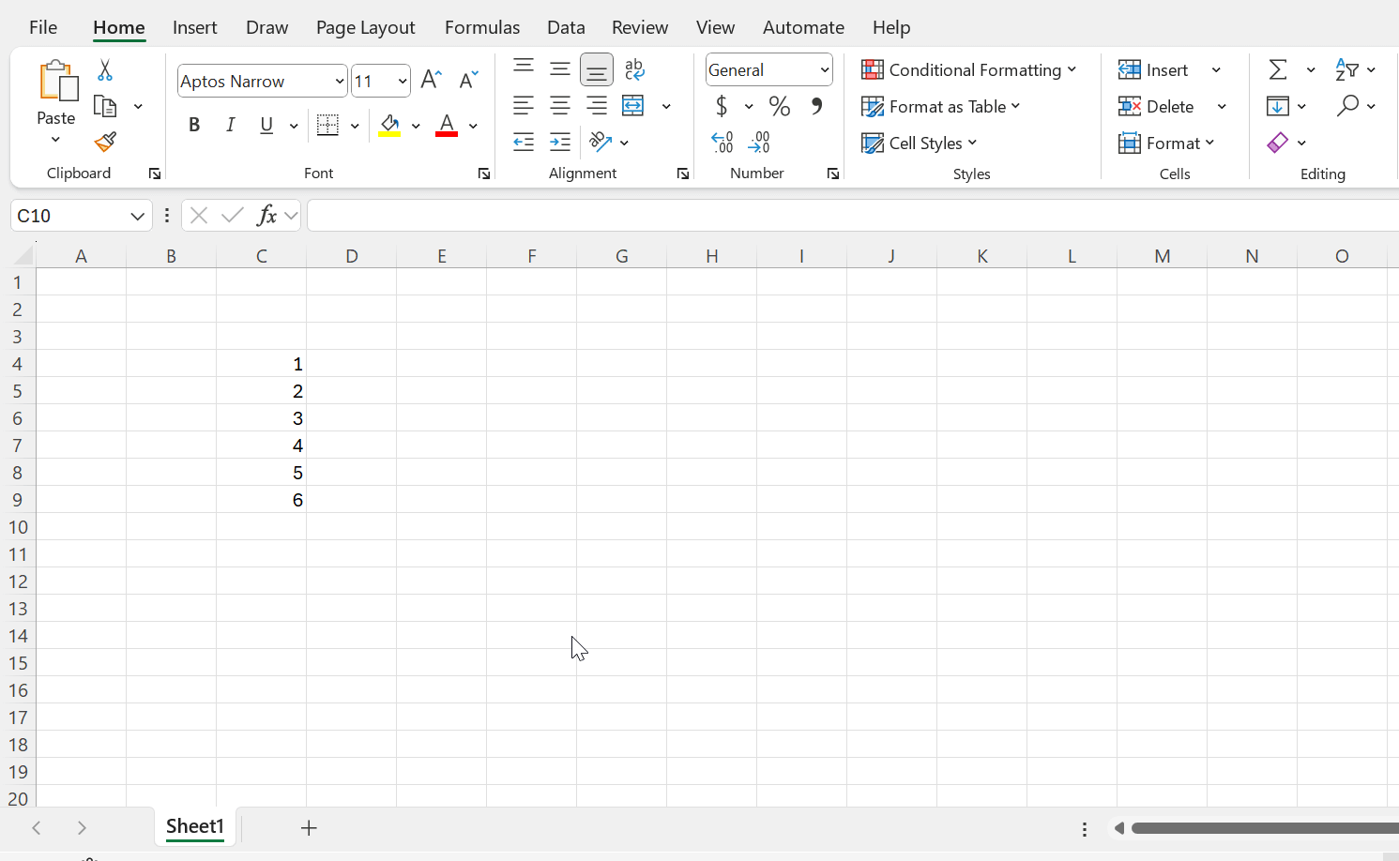Apply red Font Color
The height and width of the screenshot is (861, 1399).
point(447,125)
